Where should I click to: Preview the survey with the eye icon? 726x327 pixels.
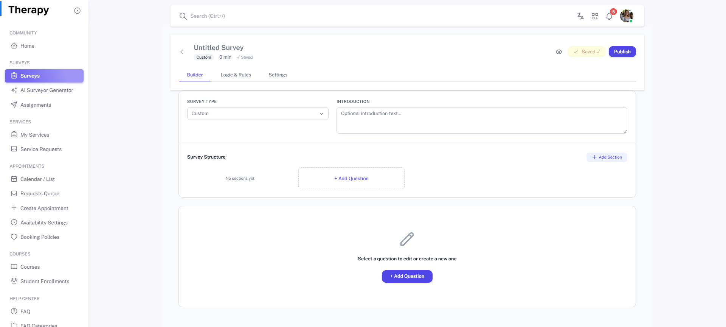(559, 52)
